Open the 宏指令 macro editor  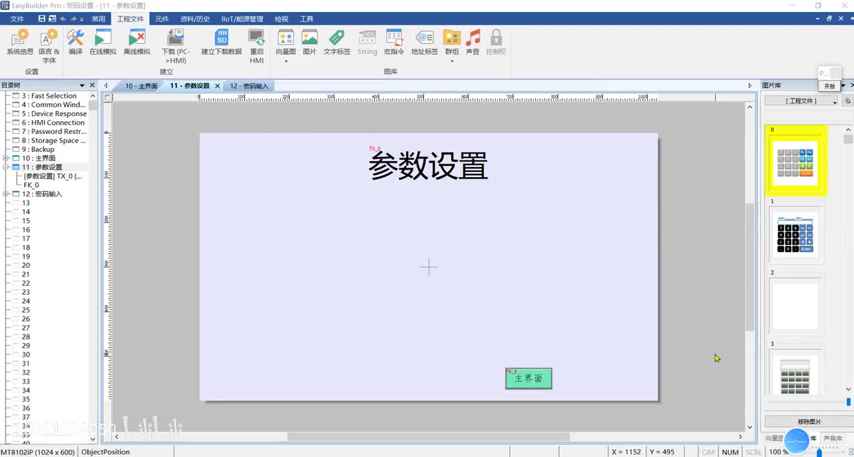click(x=394, y=42)
